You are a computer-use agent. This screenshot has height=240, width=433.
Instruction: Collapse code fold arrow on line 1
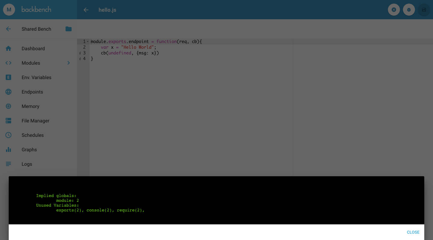pyautogui.click(x=88, y=42)
